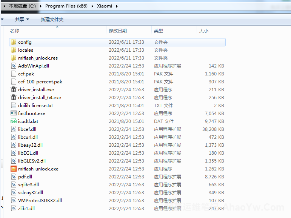Select the locales folder icon
Screen dimensions: 291x218
coord(13,50)
